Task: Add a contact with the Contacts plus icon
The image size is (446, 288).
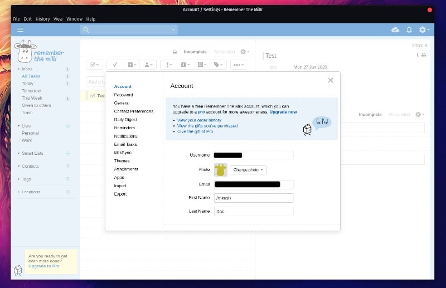Action: [67, 166]
